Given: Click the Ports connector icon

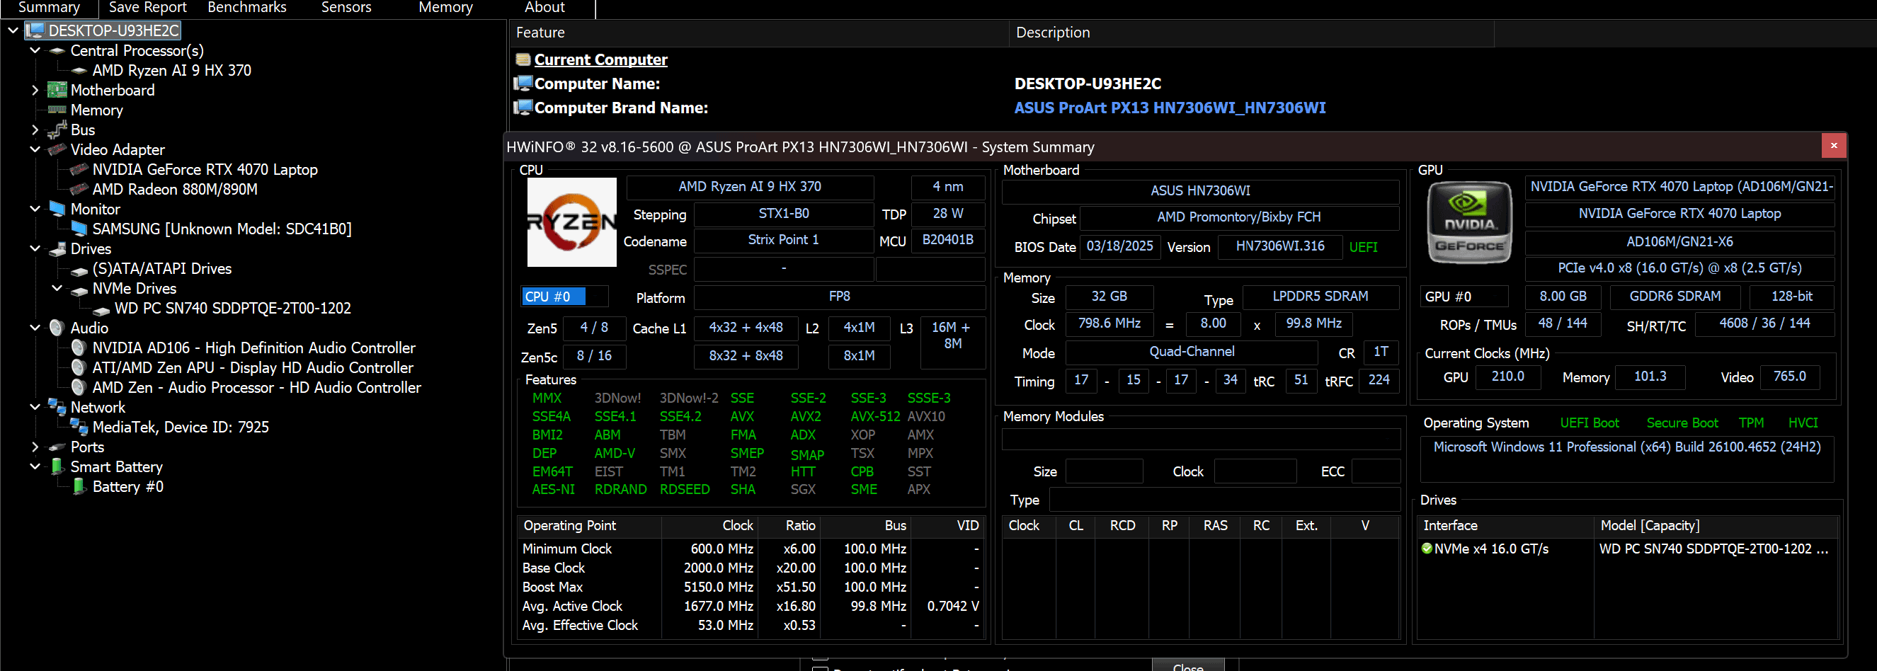Looking at the screenshot, I should click(x=57, y=447).
